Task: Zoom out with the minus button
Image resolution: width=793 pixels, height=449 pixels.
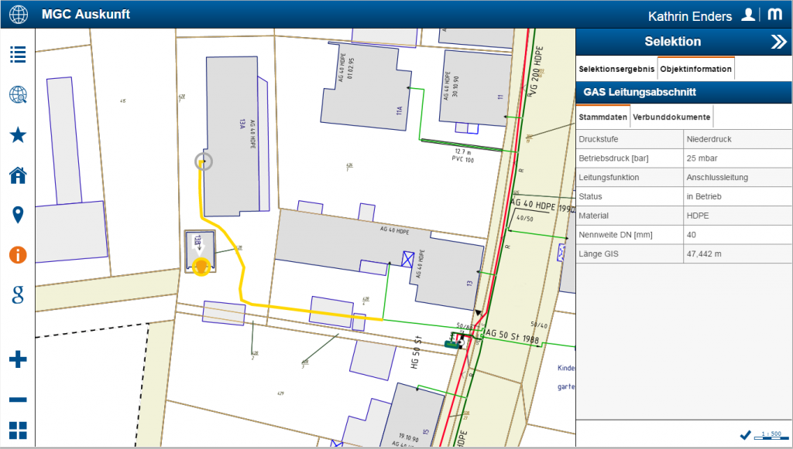Action: (18, 400)
